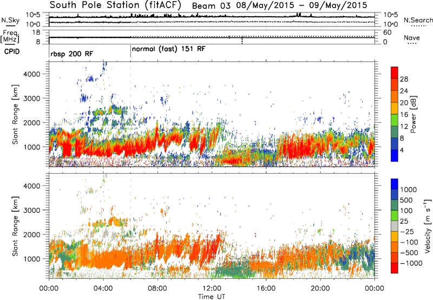This screenshot has height=300, width=433.
Task: Click the "08:00" time axis tick
Action: pyautogui.click(x=158, y=289)
